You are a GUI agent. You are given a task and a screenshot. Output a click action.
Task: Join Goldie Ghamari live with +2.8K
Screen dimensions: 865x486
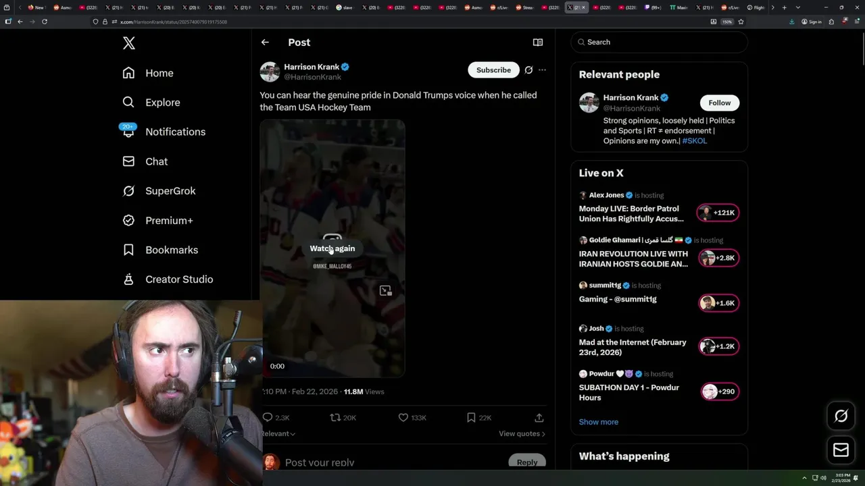(718, 258)
